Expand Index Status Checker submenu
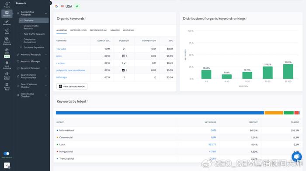Viewport: 306px width, 171px height. coord(46,95)
